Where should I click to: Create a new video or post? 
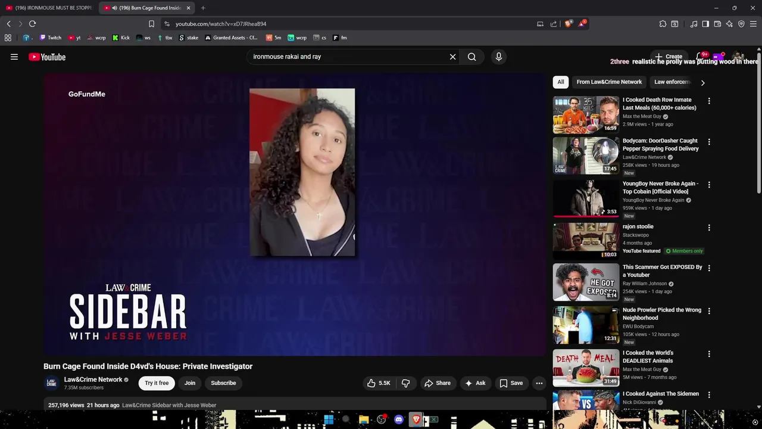(669, 57)
